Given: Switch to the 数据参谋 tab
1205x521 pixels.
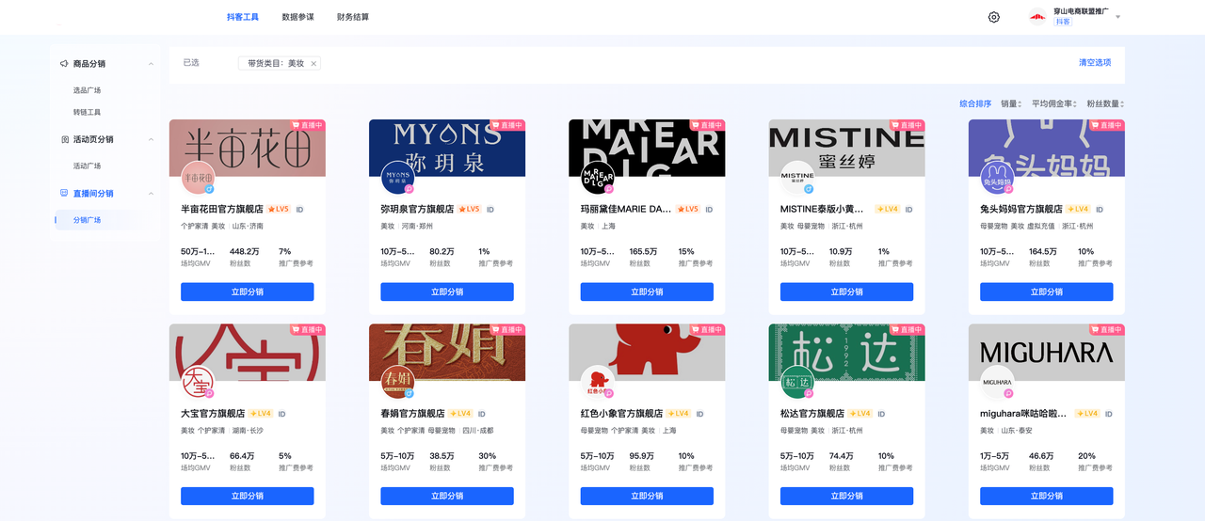Looking at the screenshot, I should pyautogui.click(x=297, y=17).
